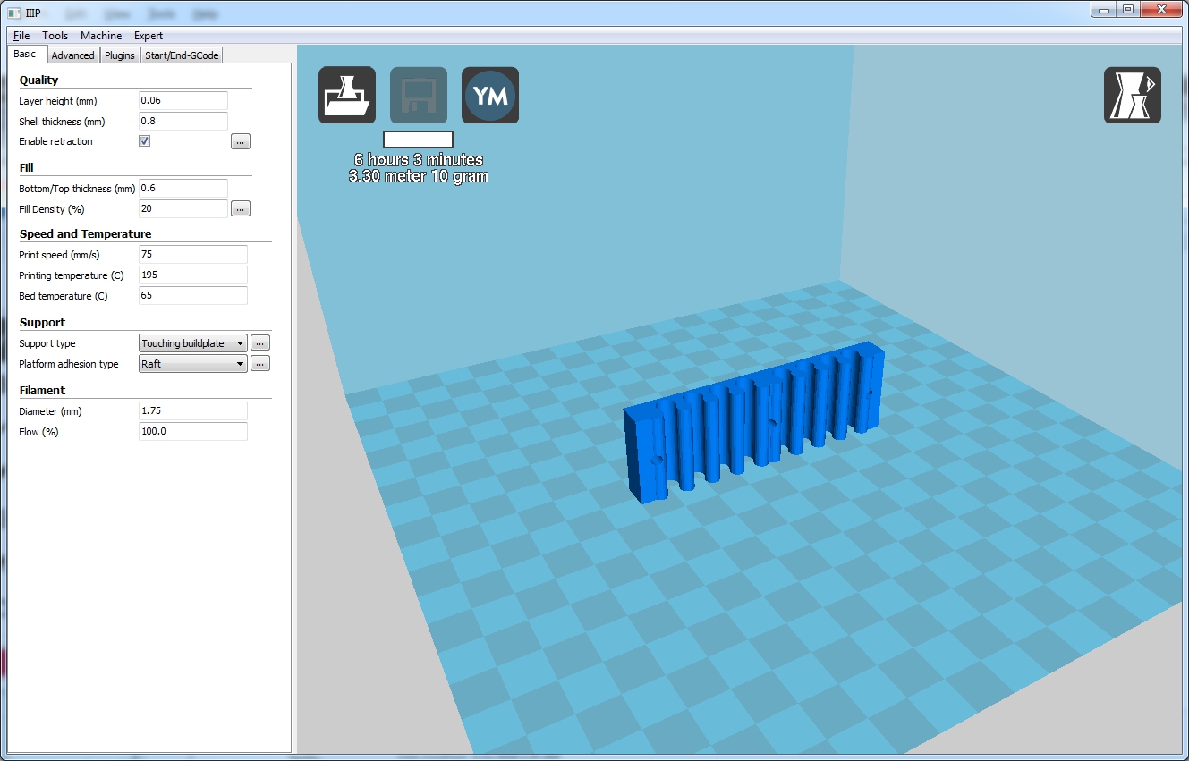The image size is (1189, 761).
Task: Click the application icon in the title bar
Action: pyautogui.click(x=13, y=14)
